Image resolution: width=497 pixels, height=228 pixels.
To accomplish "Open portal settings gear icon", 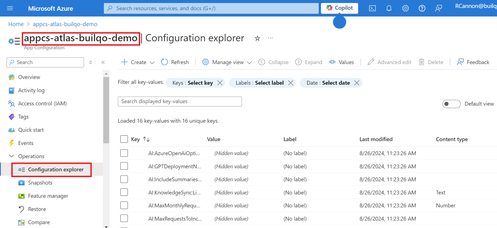I will [405, 8].
